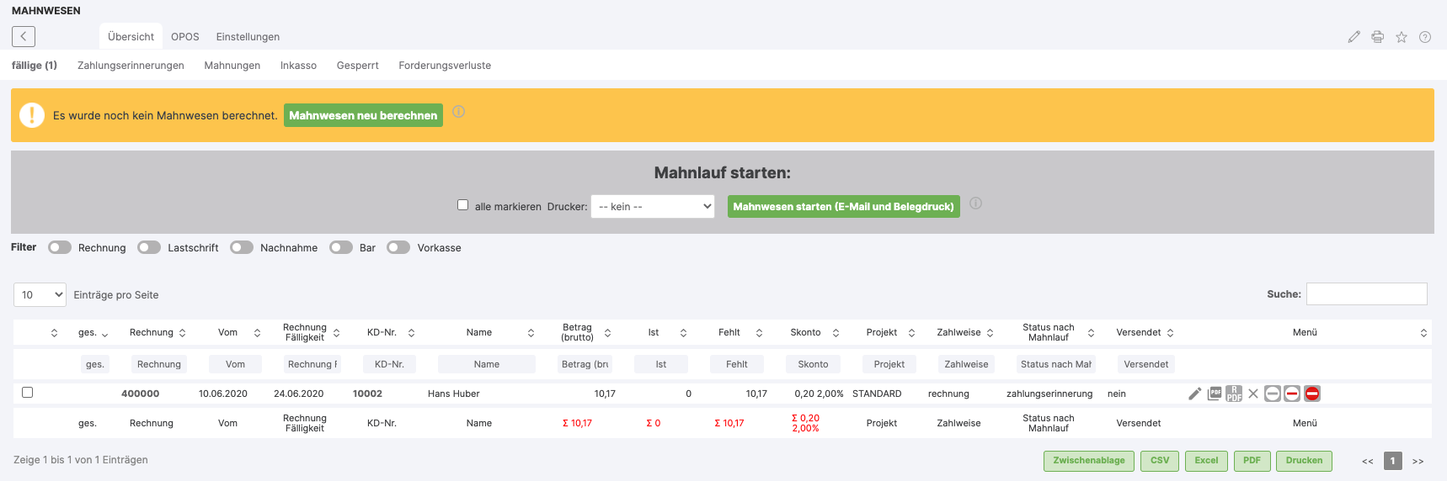Check the 'alle markieren' checkbox
Screen dimensions: 1447x481
pyautogui.click(x=462, y=205)
